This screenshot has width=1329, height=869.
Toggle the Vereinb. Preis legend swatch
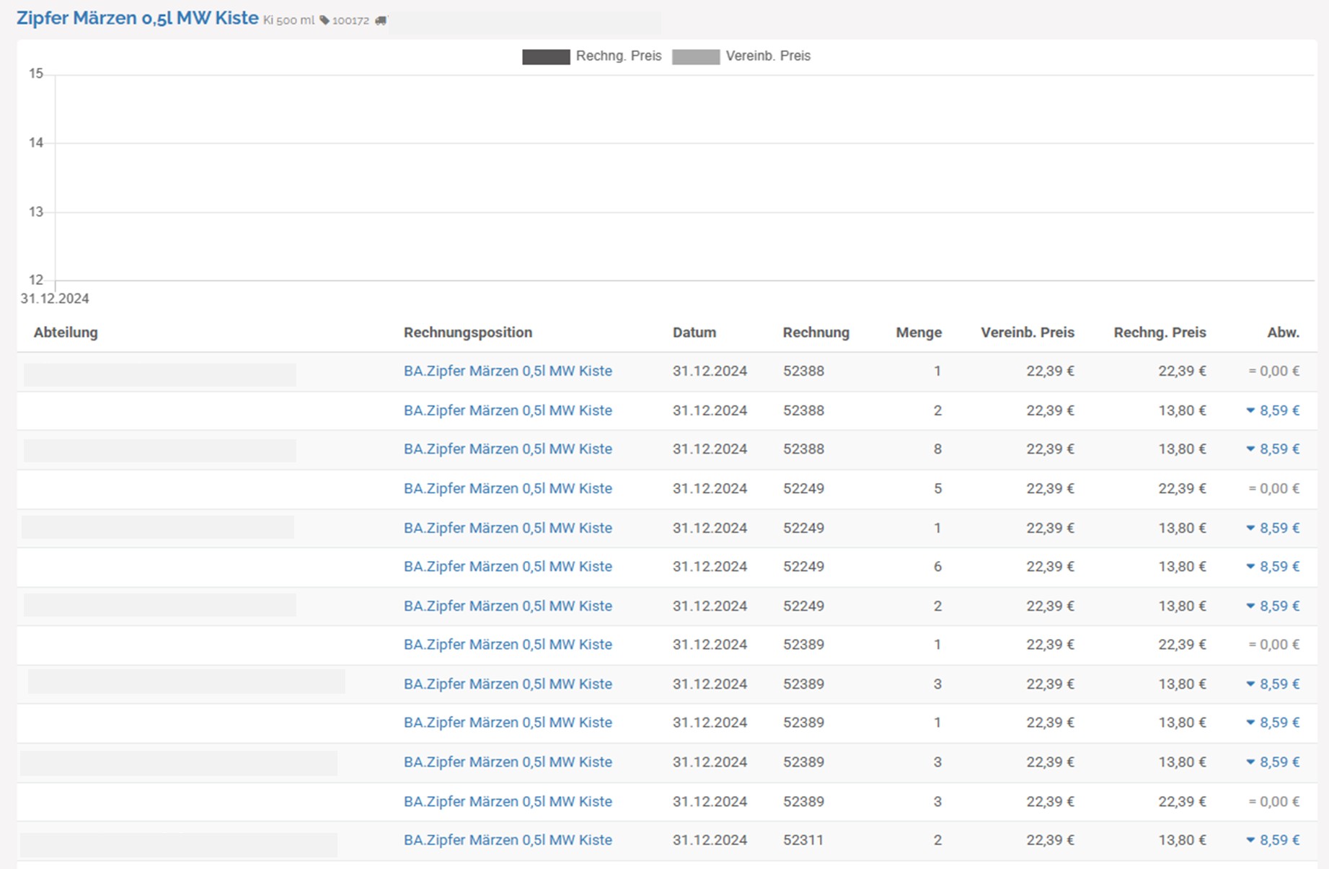pyautogui.click(x=696, y=56)
